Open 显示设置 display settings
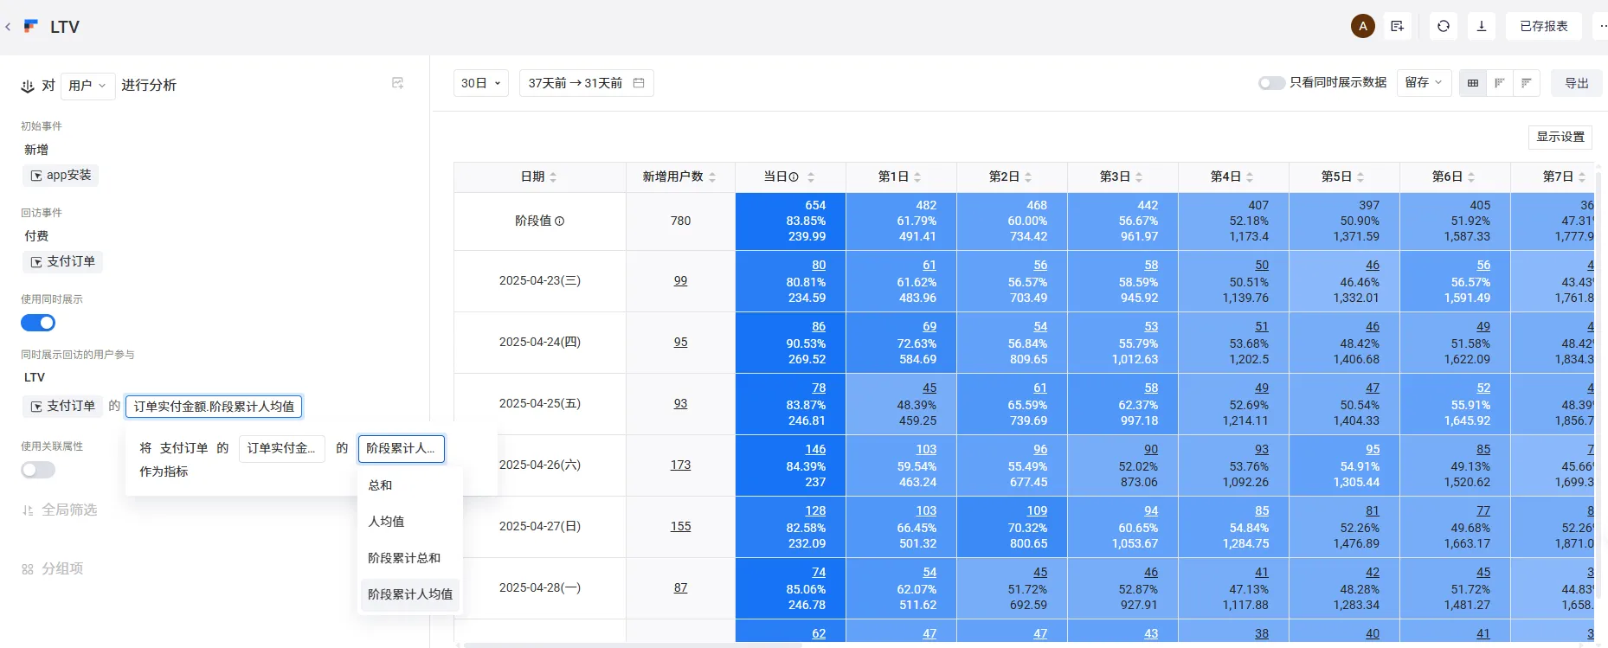Image resolution: width=1608 pixels, height=648 pixels. click(1560, 137)
